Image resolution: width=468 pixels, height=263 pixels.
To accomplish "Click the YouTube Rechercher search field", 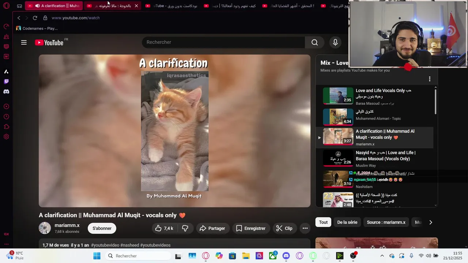I will coord(223,42).
